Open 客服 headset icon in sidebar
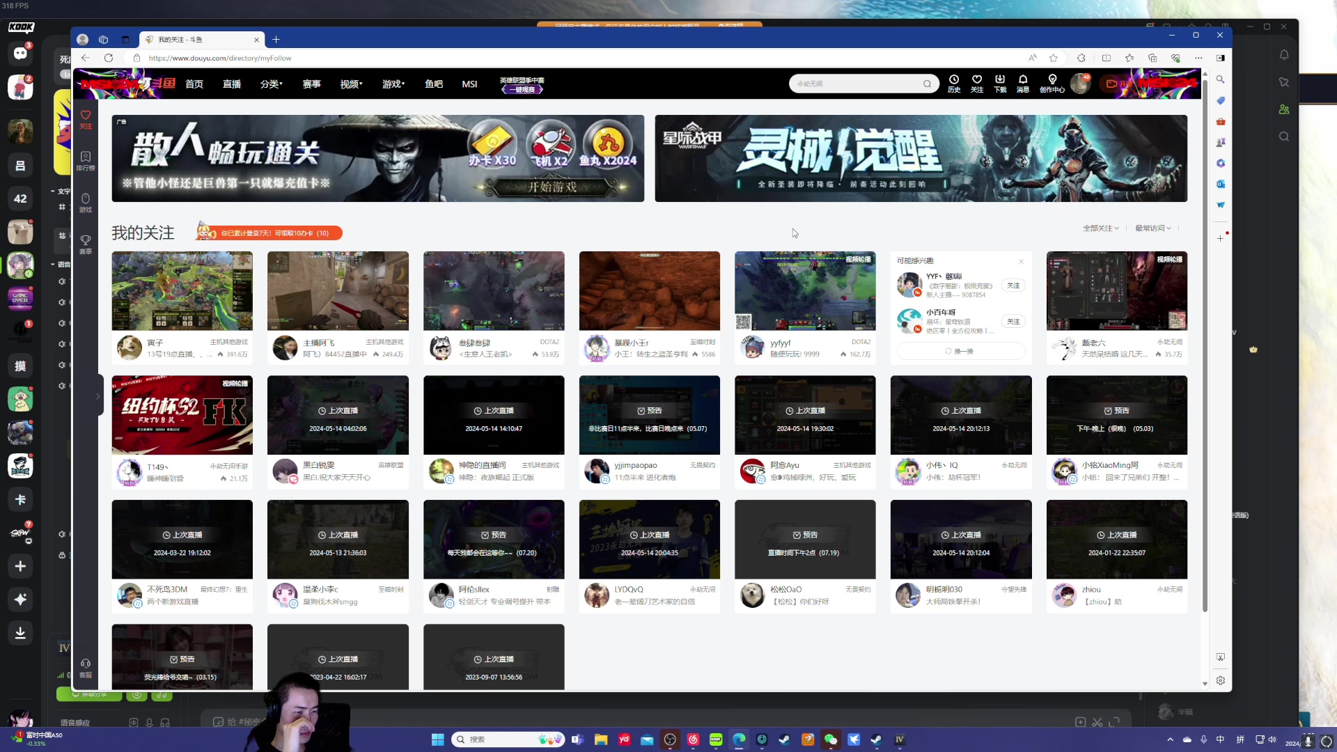 tap(86, 668)
